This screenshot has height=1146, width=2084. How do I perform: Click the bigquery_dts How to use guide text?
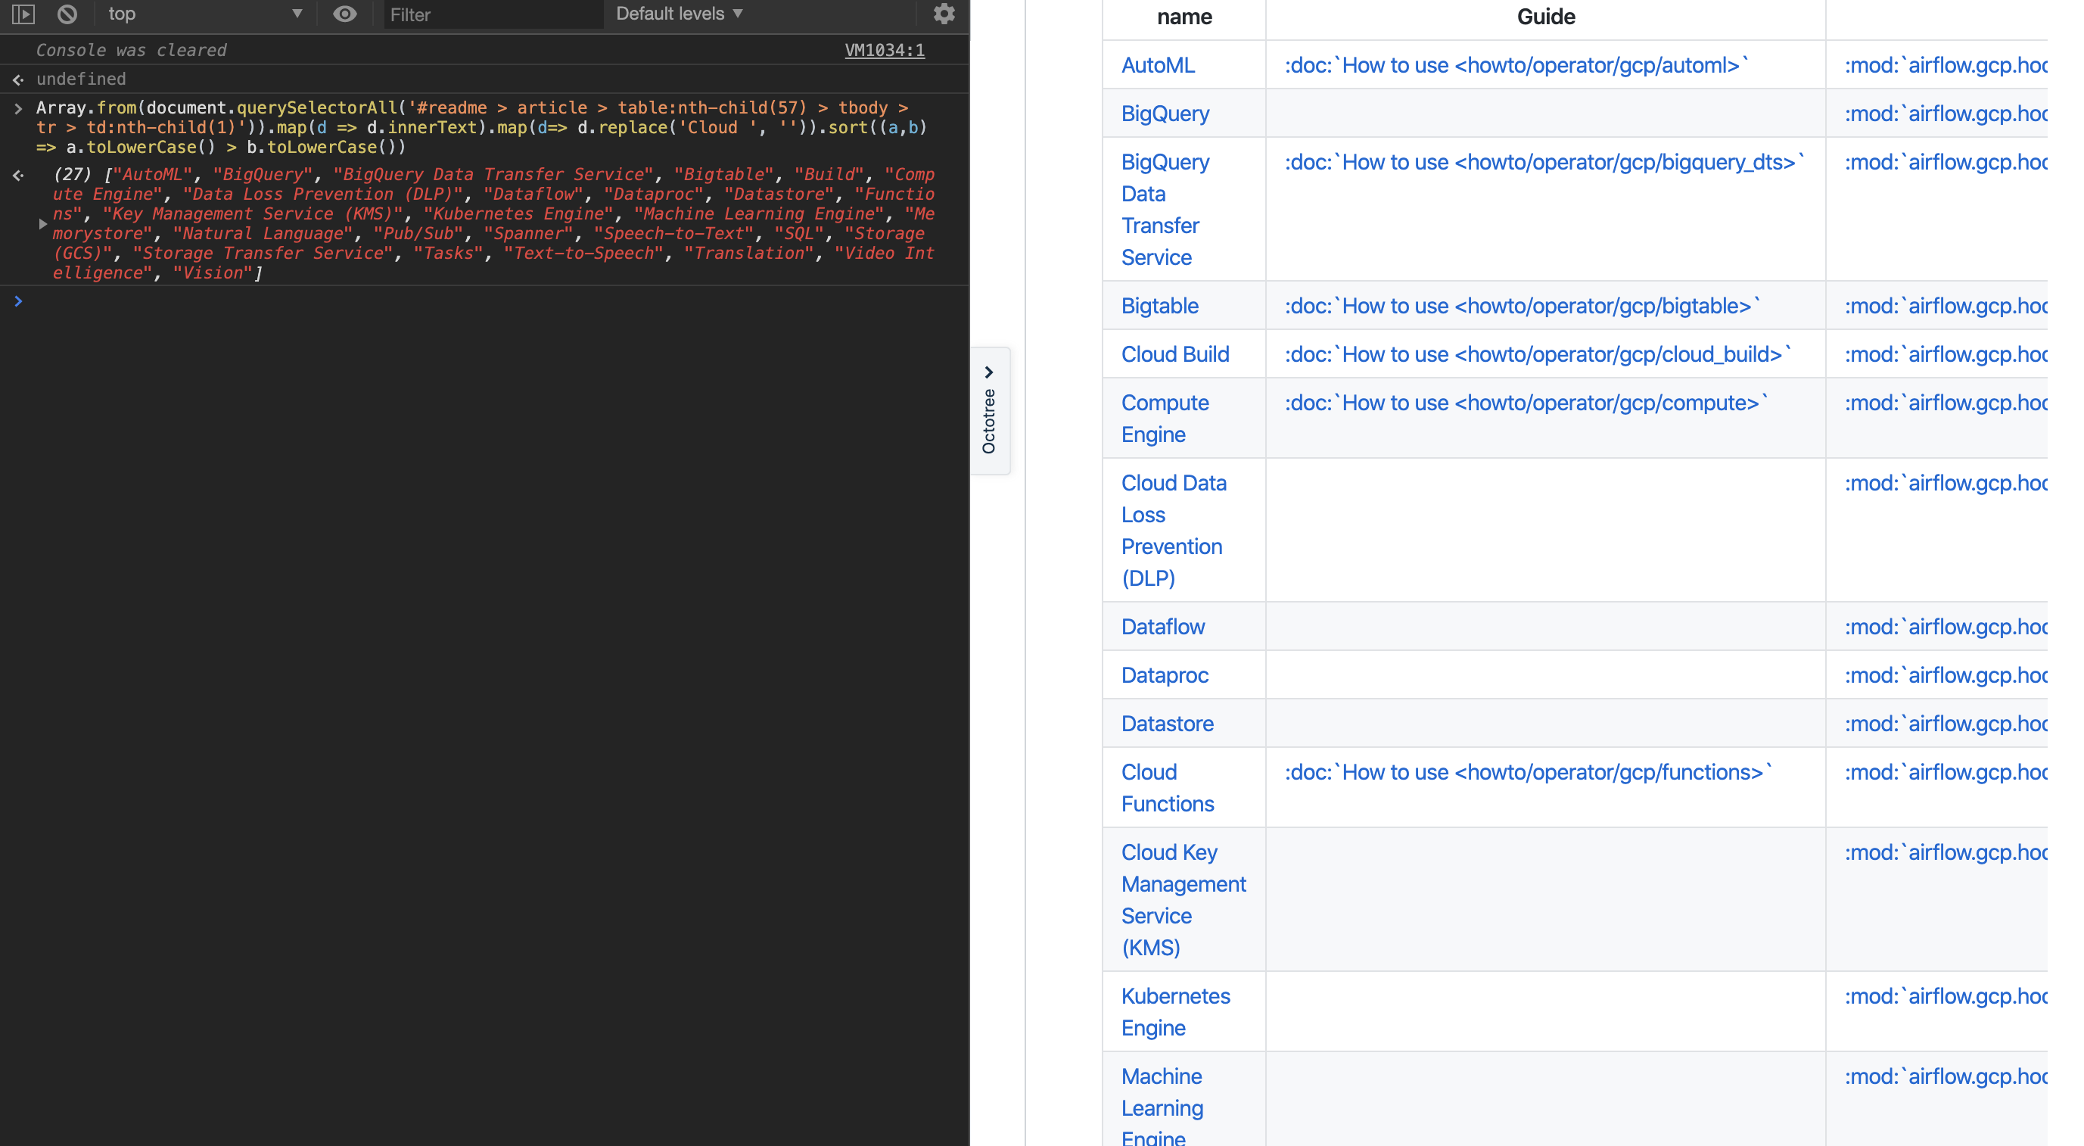coord(1544,162)
